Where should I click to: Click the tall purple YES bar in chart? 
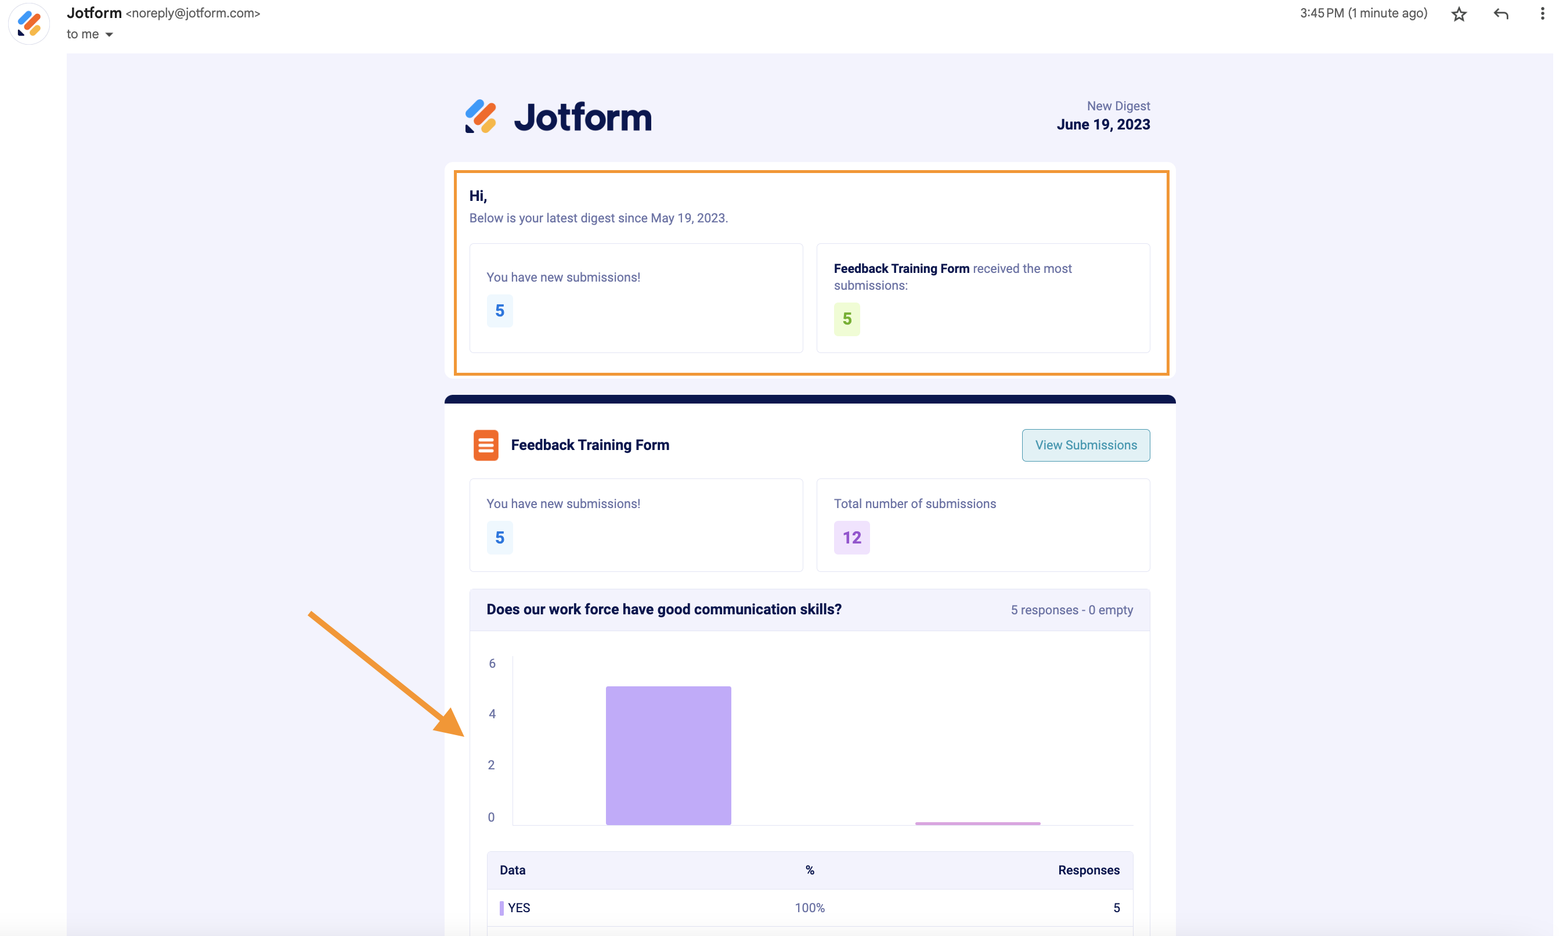point(667,755)
